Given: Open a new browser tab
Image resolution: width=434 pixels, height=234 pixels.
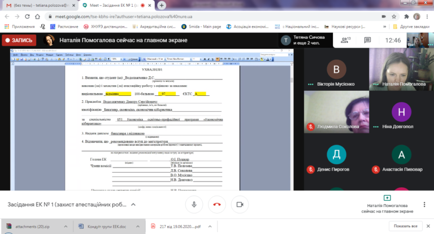Looking at the screenshot, I should (x=162, y=5).
